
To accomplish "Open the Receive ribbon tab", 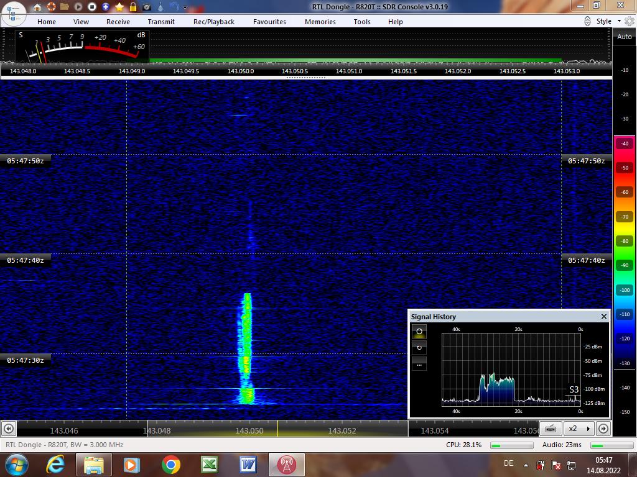I will tap(118, 22).
